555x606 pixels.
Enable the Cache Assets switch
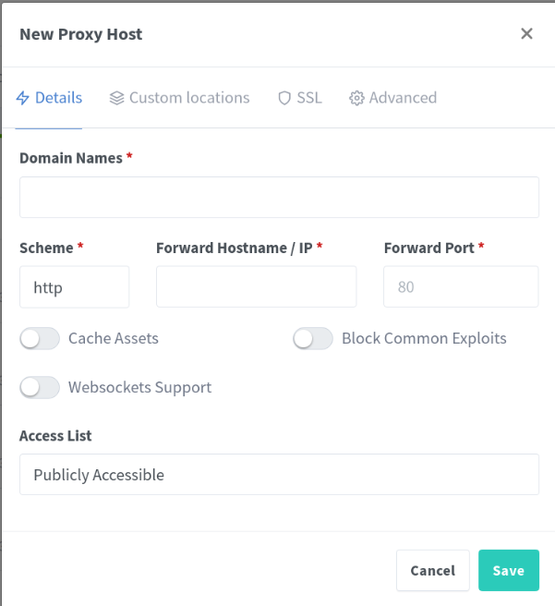point(40,339)
